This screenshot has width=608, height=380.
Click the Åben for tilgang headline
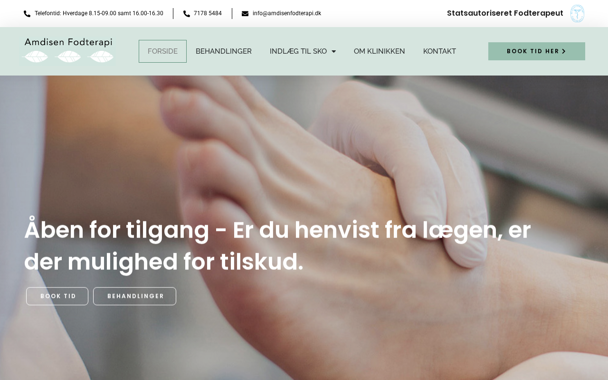point(277,246)
